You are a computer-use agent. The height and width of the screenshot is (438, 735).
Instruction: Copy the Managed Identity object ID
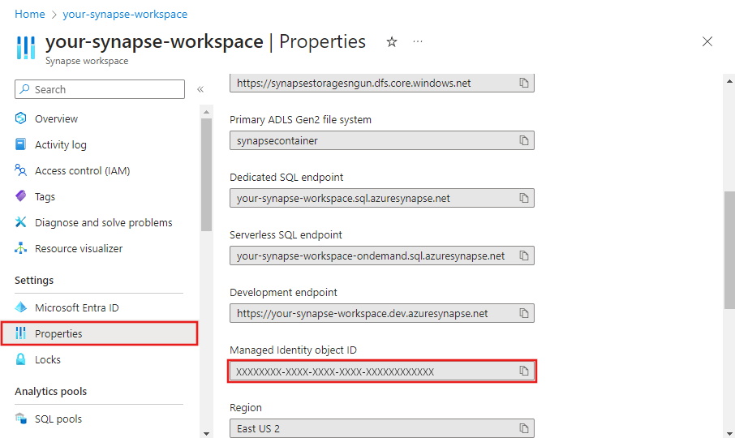[x=524, y=371]
